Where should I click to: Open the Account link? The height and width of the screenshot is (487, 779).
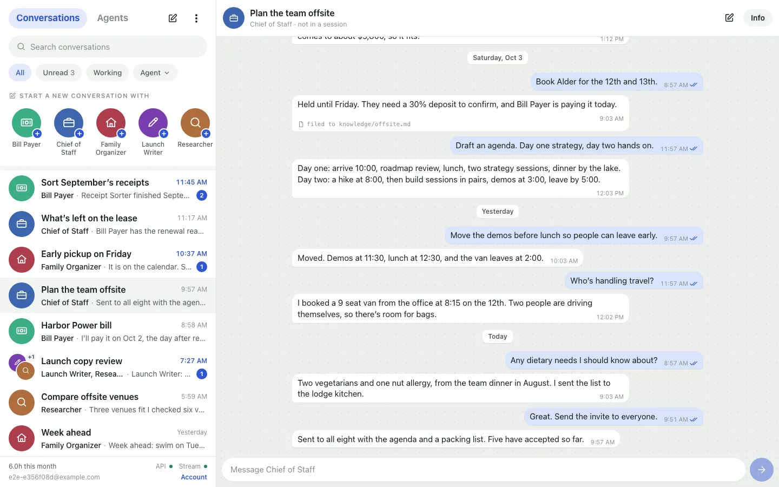(194, 477)
